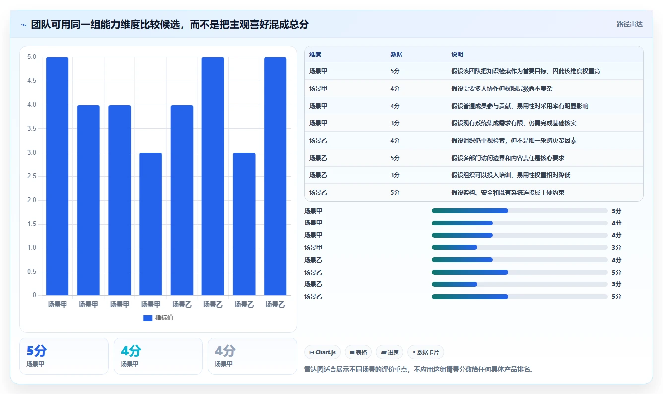This screenshot has height=394, width=663.
Task: Click the row text about 架构、安全和既有系统连接
Action: (508, 193)
